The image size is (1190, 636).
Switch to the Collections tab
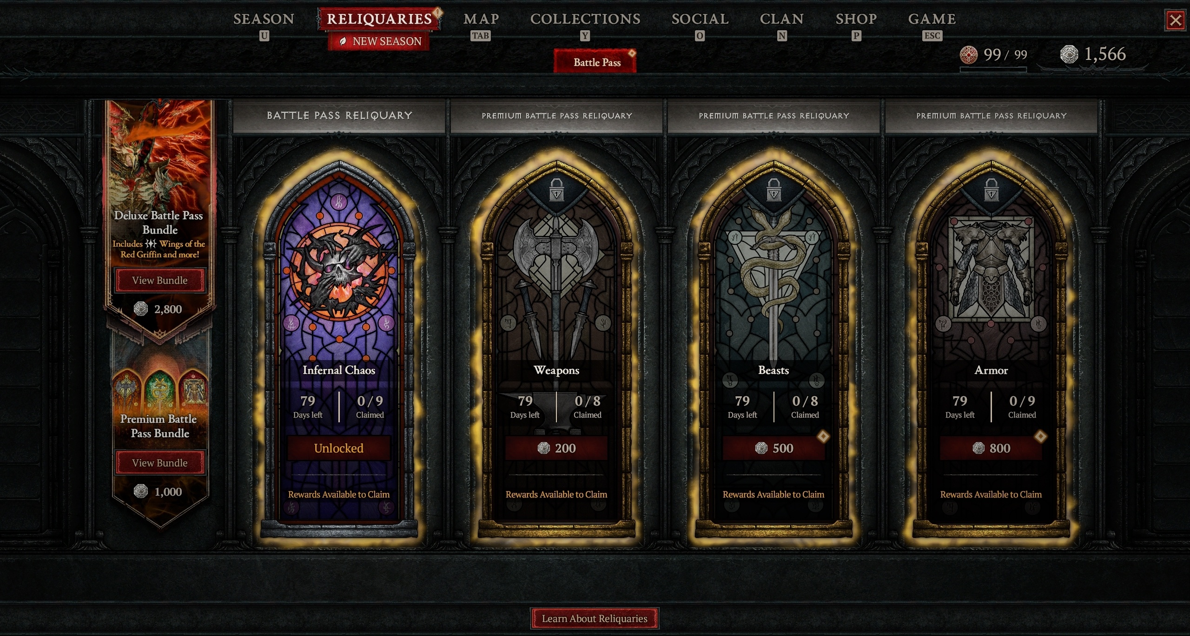click(585, 19)
